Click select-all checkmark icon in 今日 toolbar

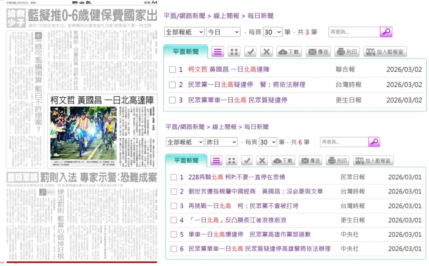click(x=250, y=52)
